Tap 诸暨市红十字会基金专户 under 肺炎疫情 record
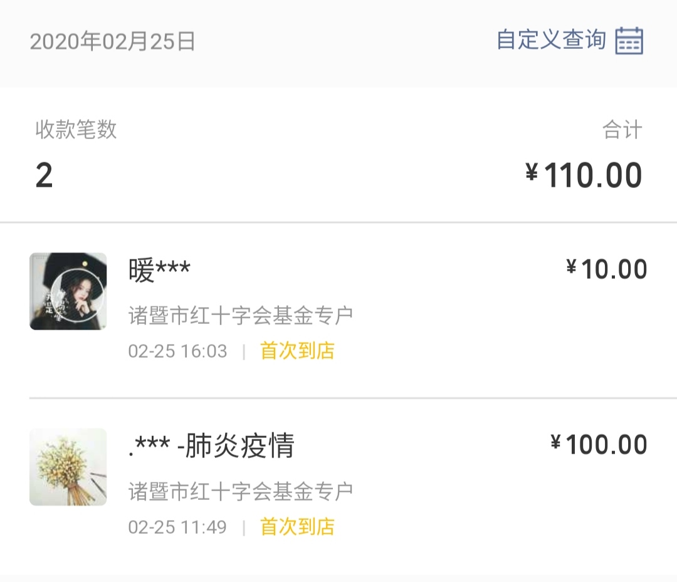The image size is (677, 582). click(241, 491)
